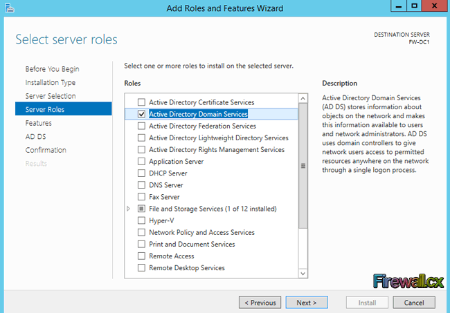Enable the Remote Access checkbox
Screen dimensions: 450x313
tap(141, 256)
